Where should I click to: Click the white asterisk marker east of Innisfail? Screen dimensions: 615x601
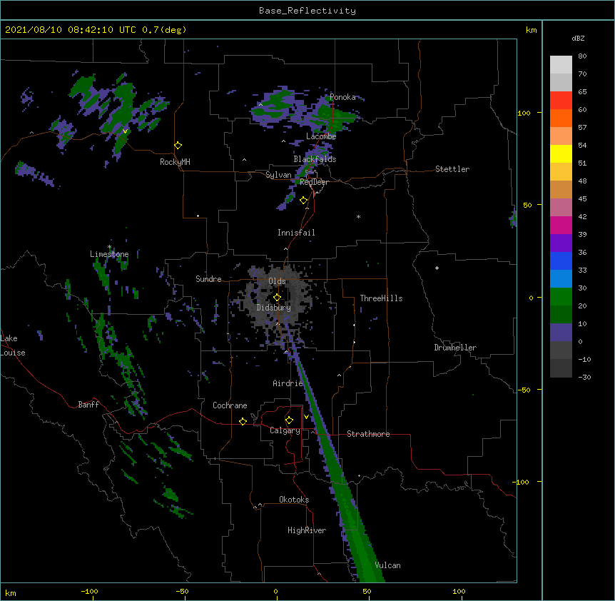pos(358,217)
